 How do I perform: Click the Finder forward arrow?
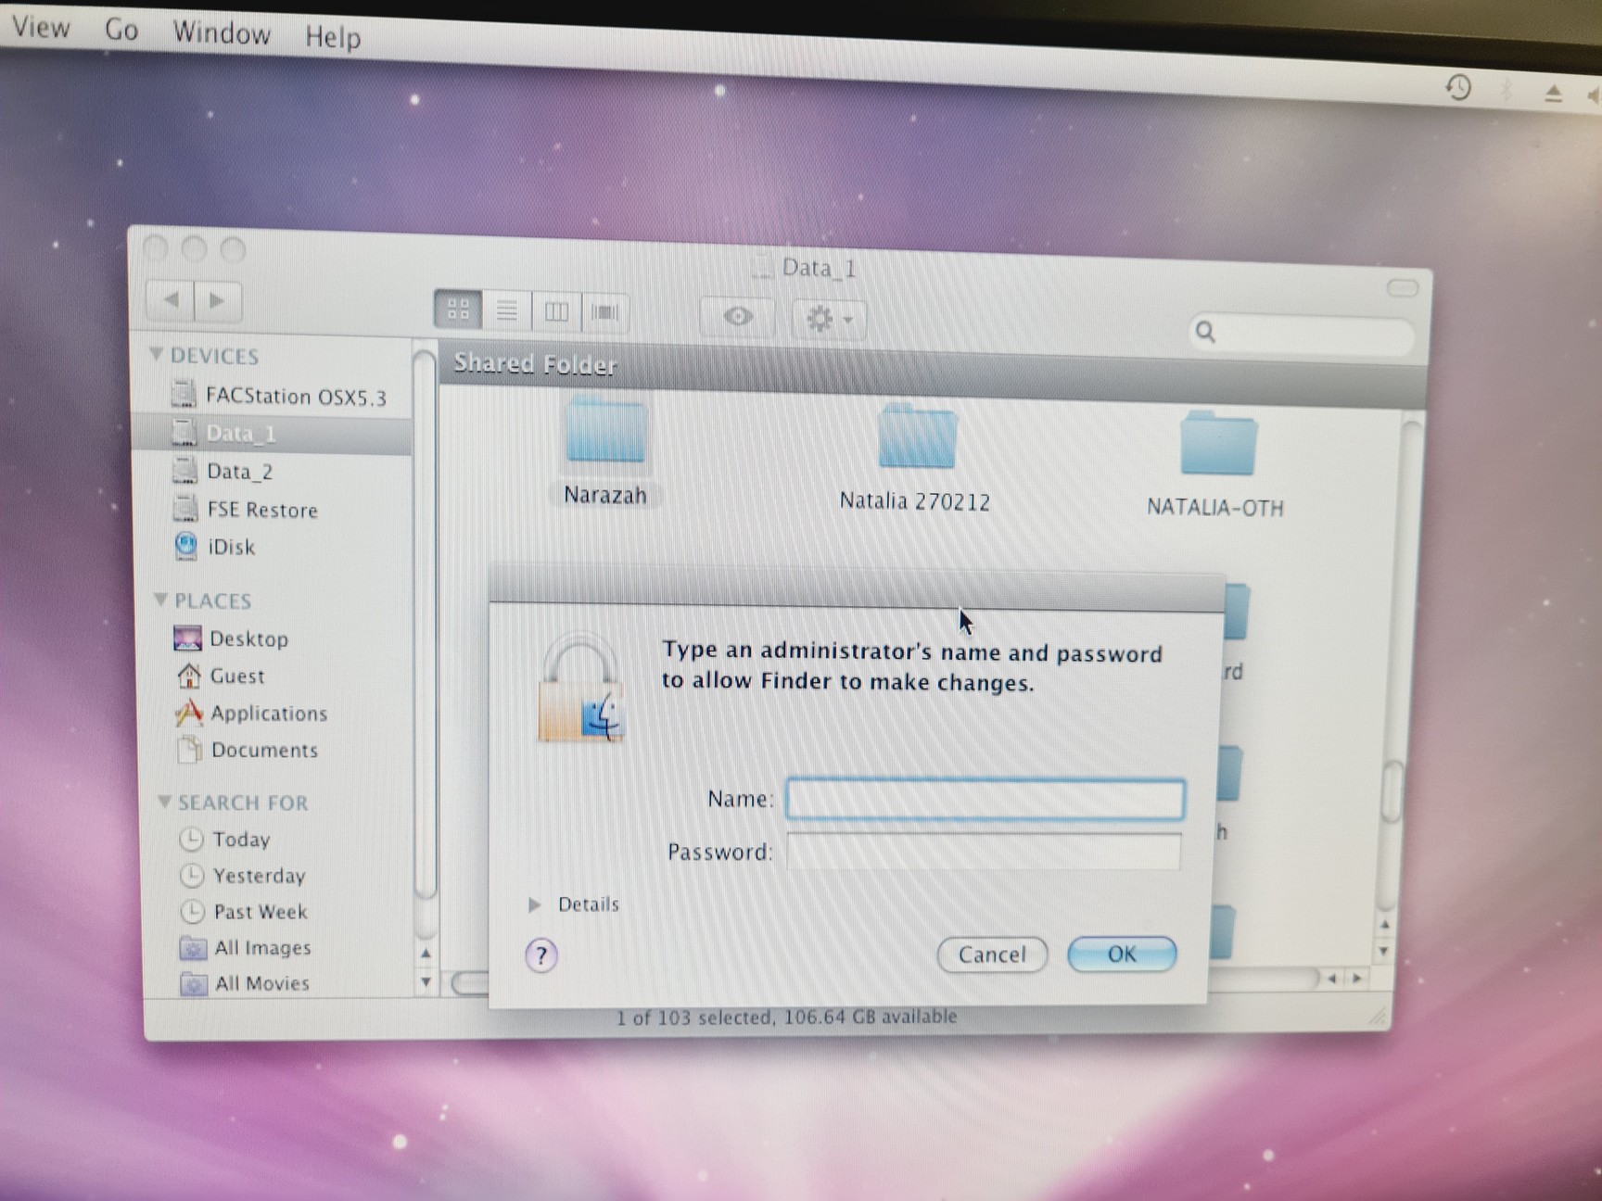point(217,300)
